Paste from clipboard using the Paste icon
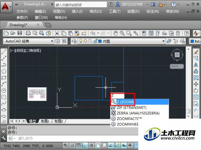The width and height of the screenshot is (201, 150). [70, 33]
